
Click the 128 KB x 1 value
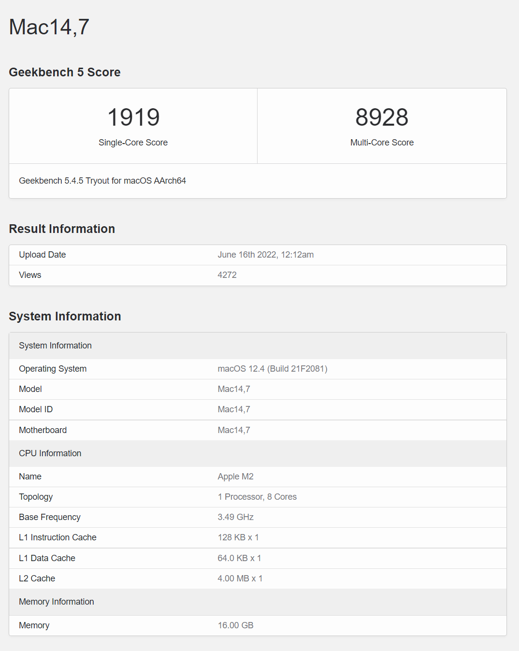tap(238, 537)
